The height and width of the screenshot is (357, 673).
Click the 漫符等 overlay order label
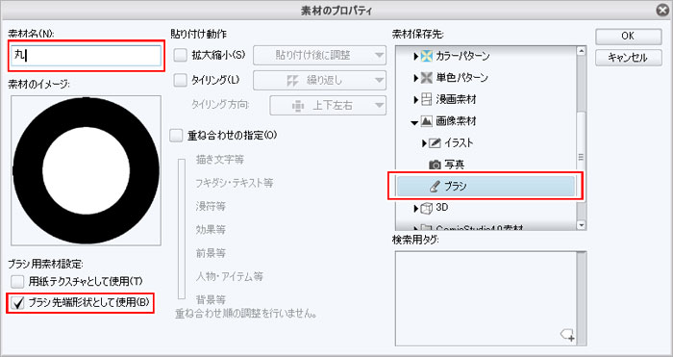(x=211, y=207)
